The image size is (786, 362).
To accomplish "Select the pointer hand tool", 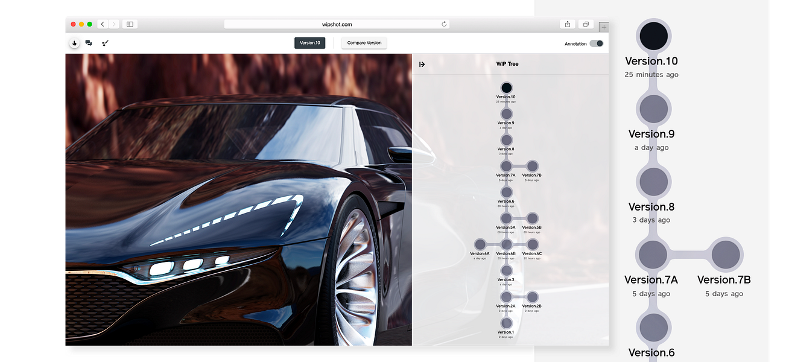I will [x=74, y=43].
